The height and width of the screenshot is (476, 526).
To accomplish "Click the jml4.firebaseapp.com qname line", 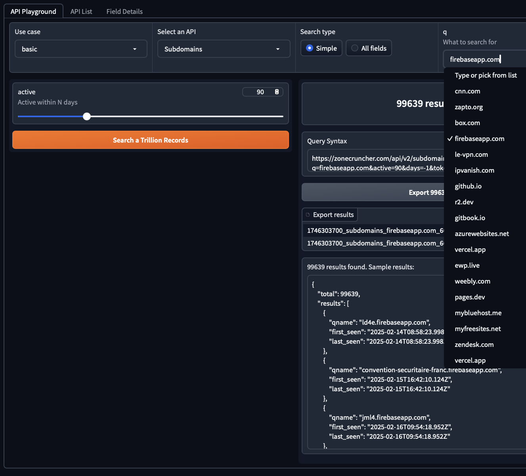I will (x=380, y=417).
